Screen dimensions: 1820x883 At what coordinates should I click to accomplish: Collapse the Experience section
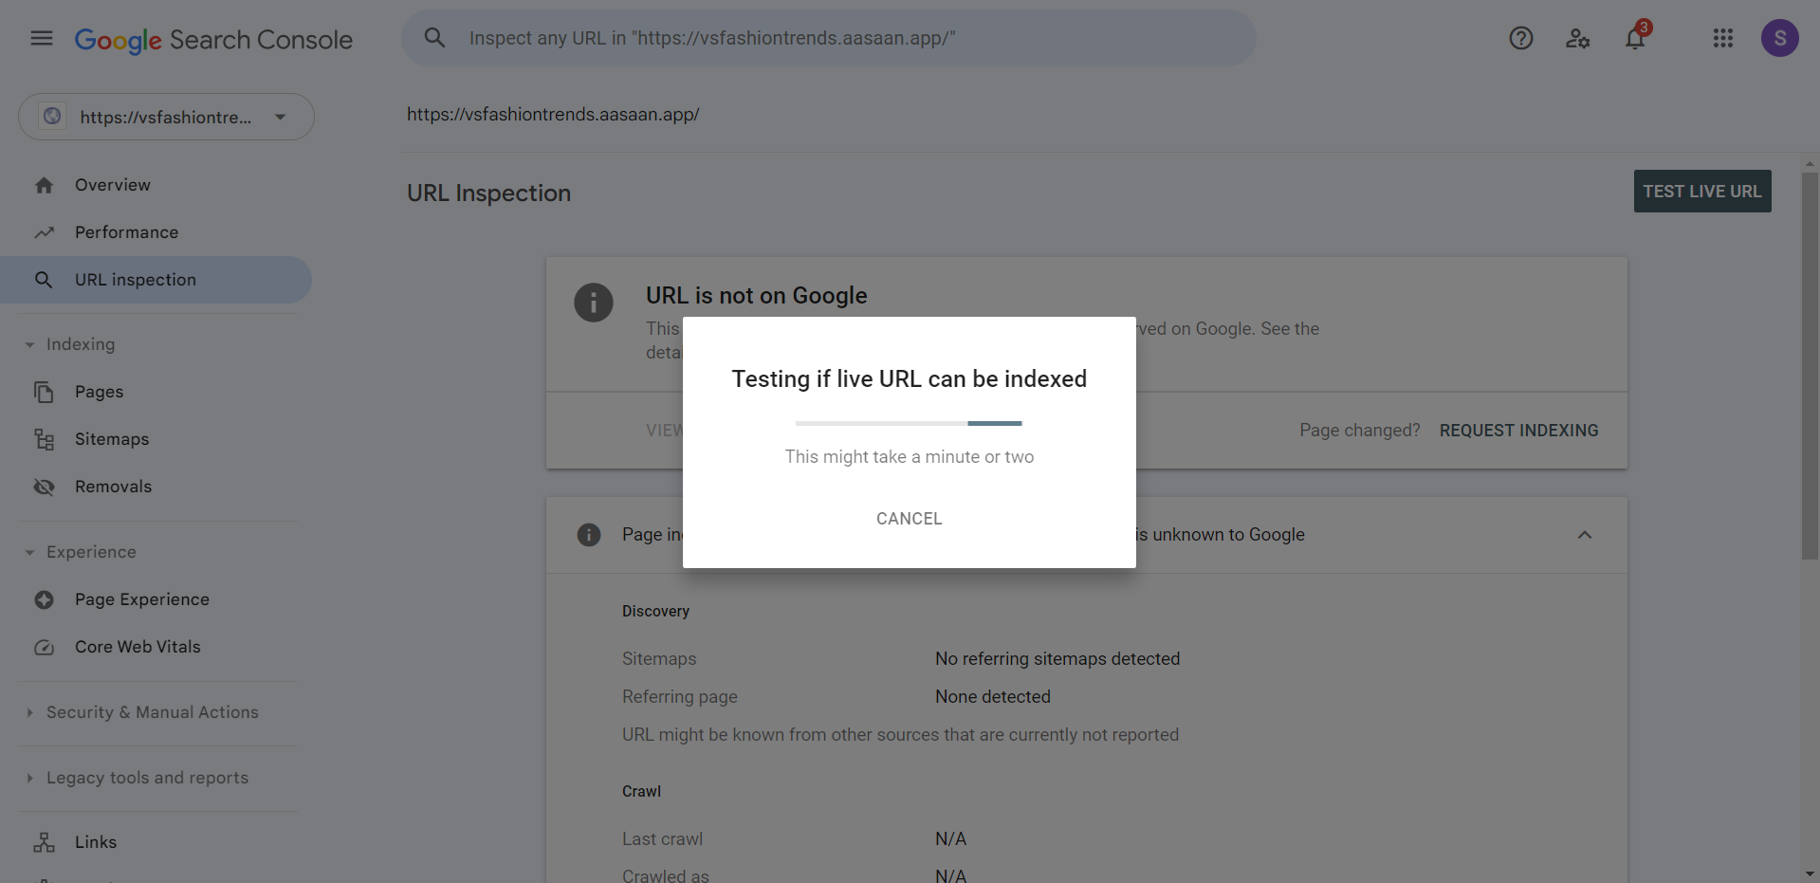point(82,552)
